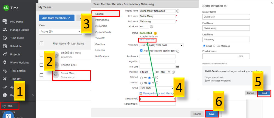274x118 pixels.
Task: Click the Projects chart icon
Action: point(5,54)
